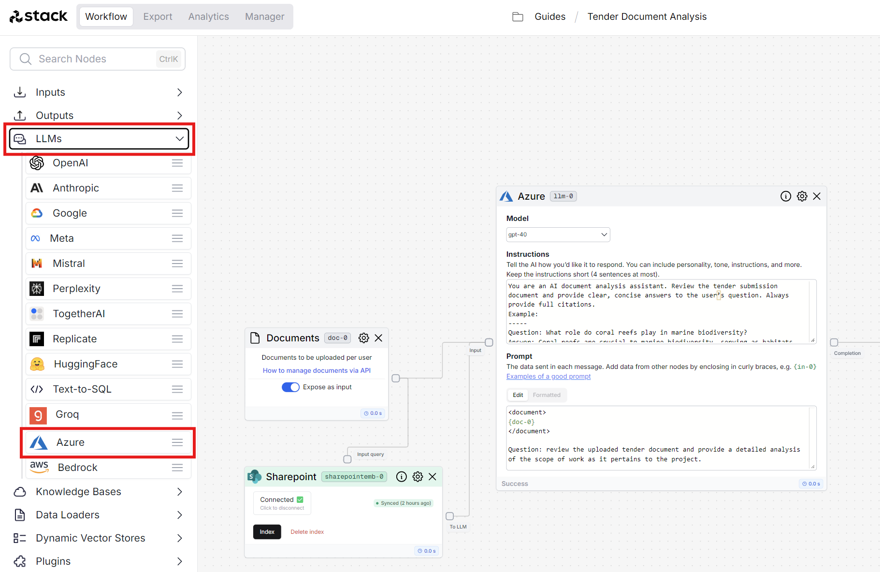
Task: Open the Guides breadcrumb link
Action: pos(550,16)
